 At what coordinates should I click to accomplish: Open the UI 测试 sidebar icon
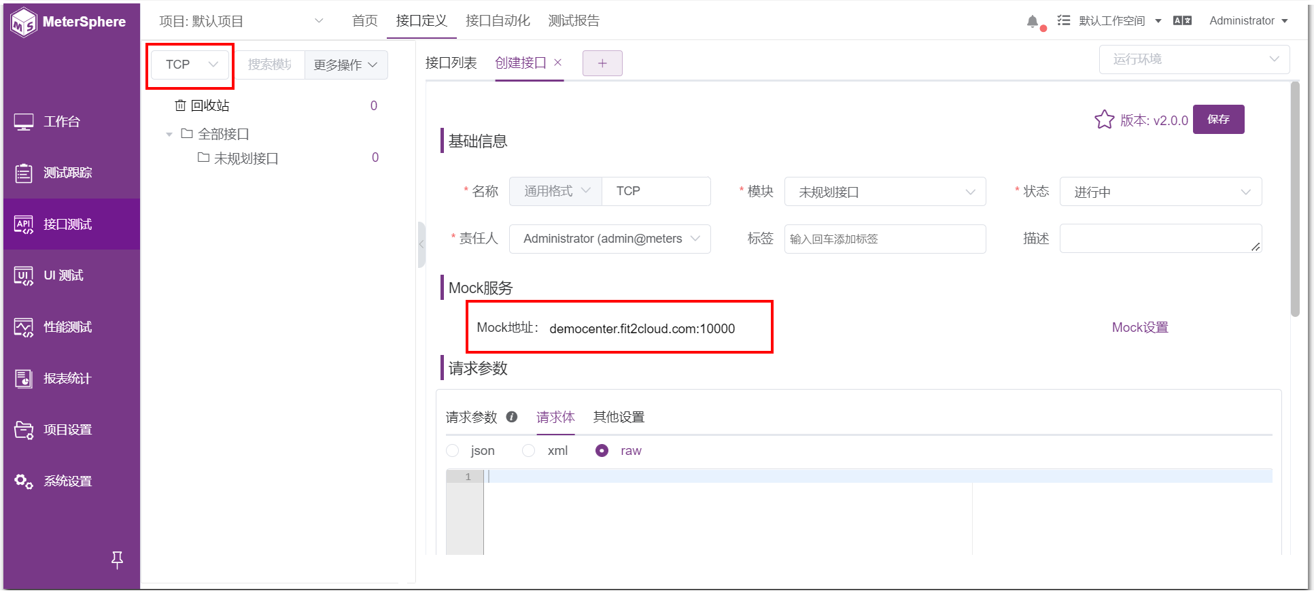[x=24, y=275]
